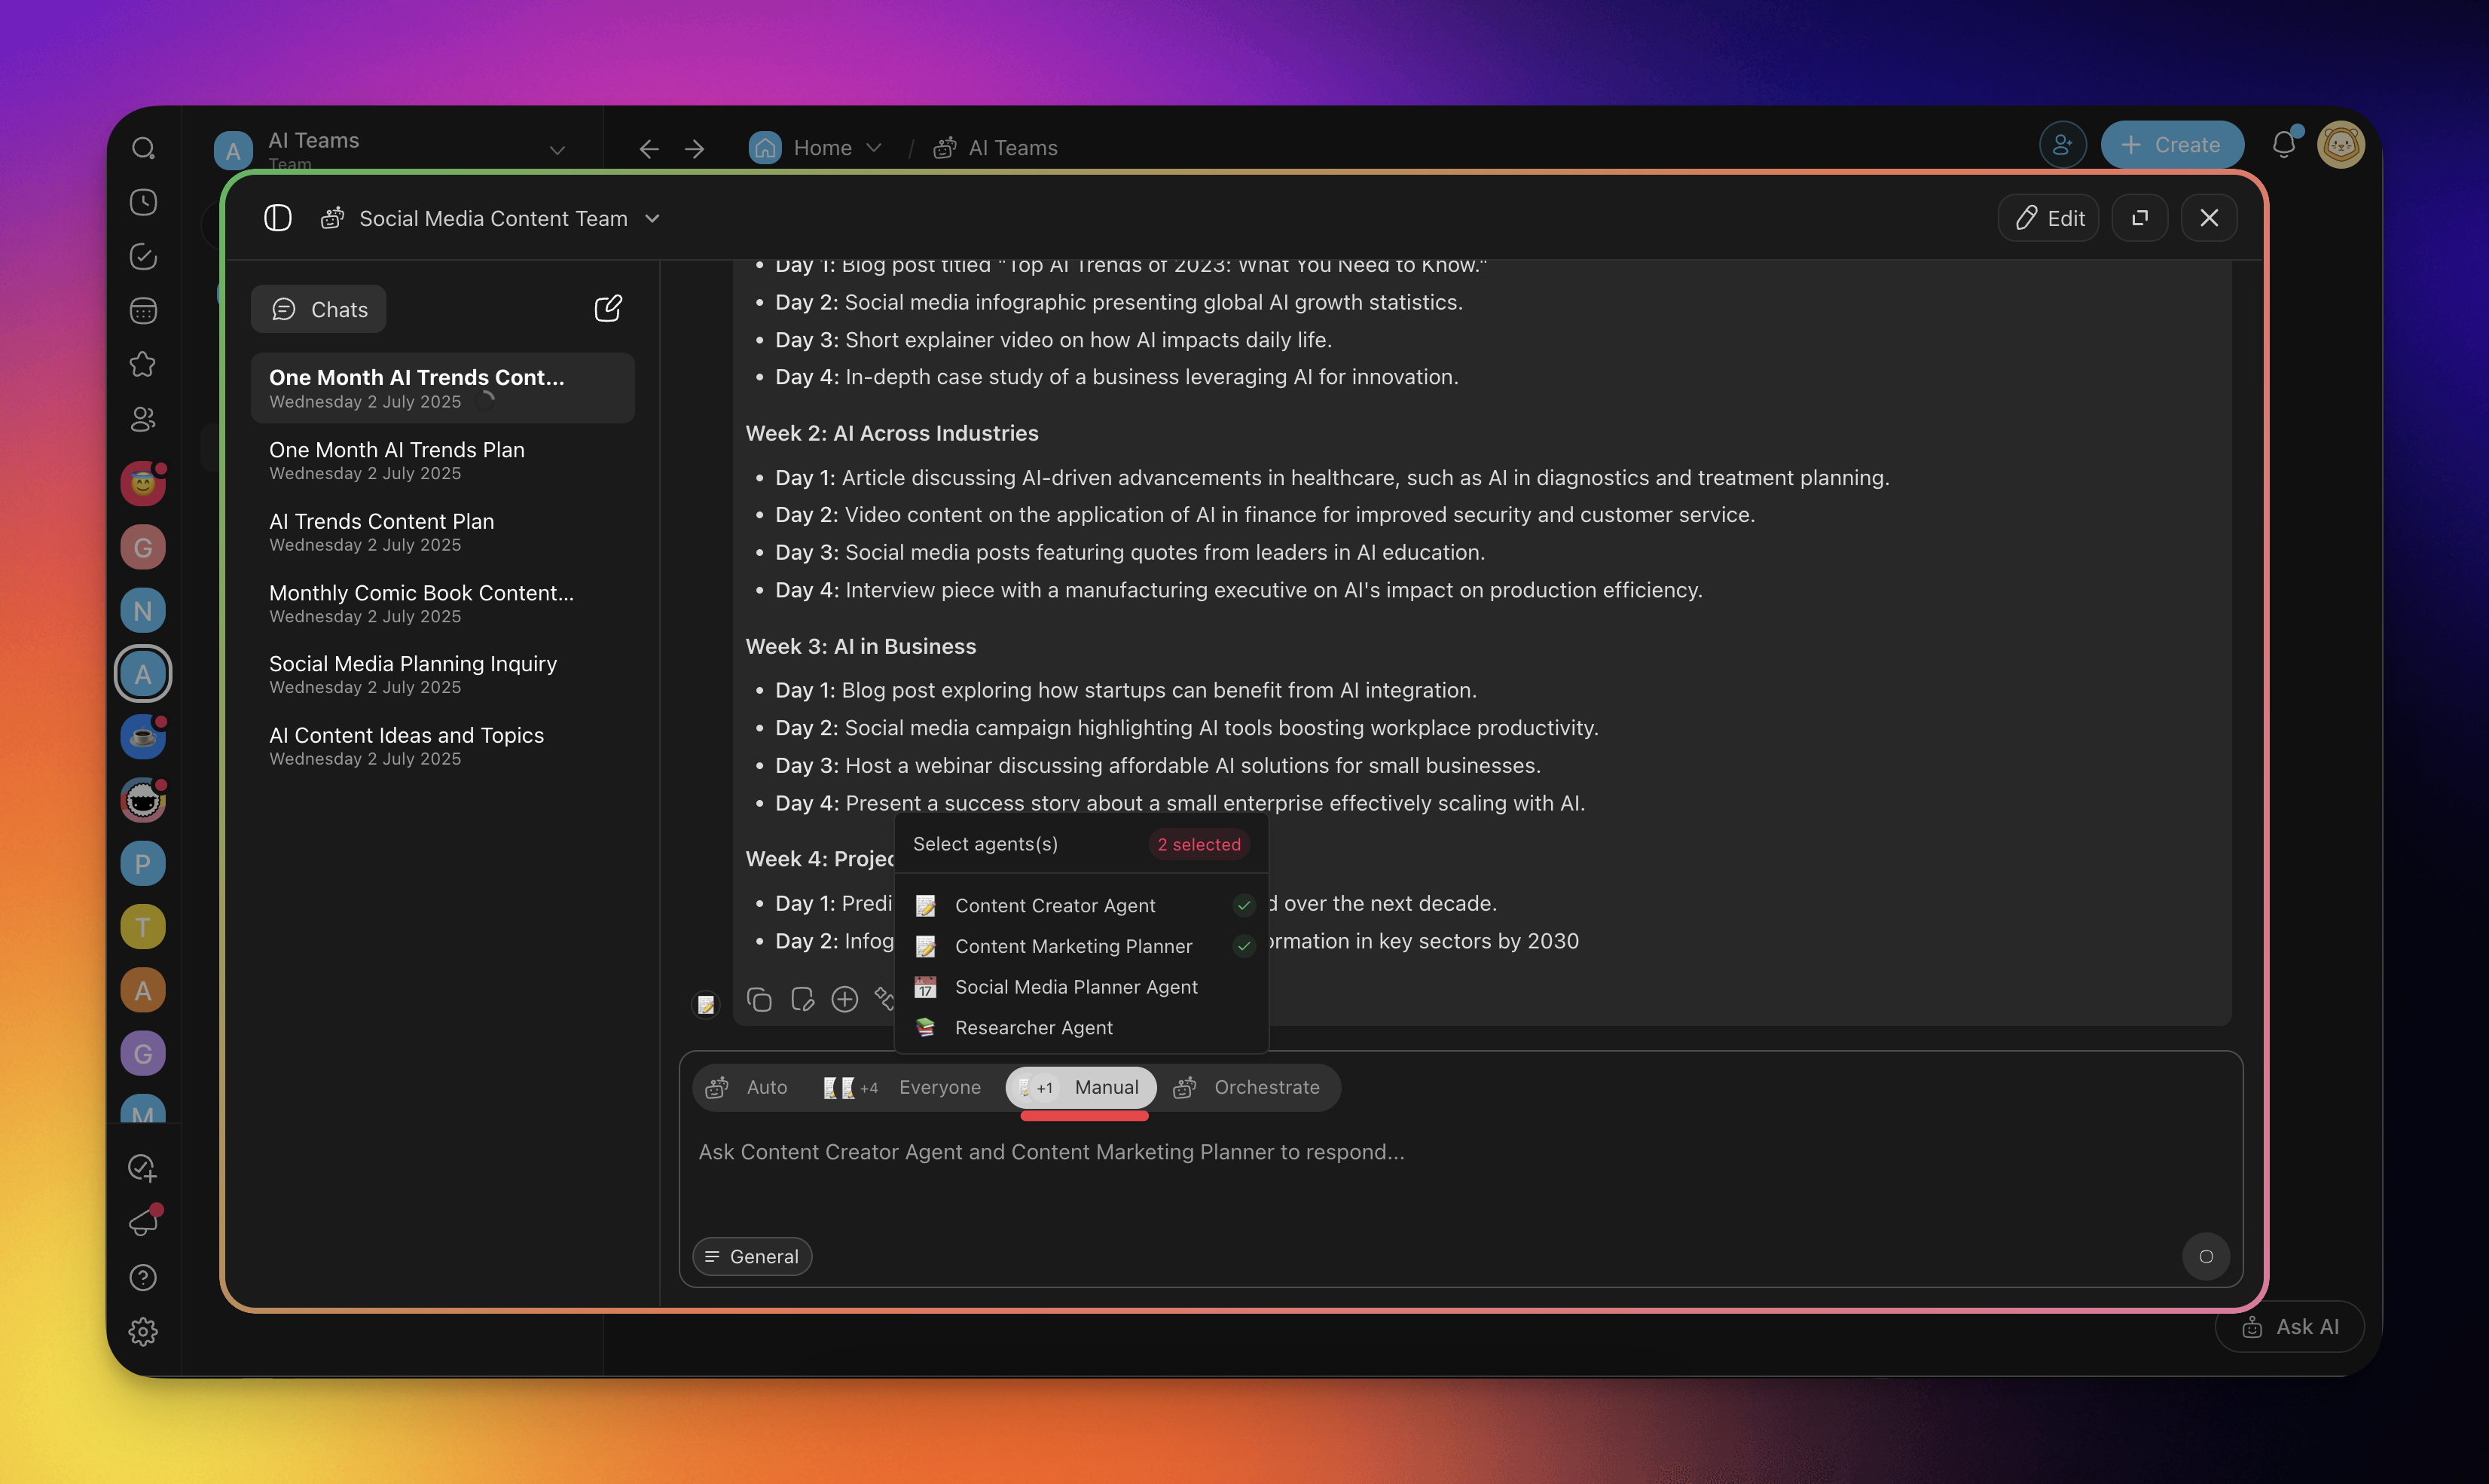
Task: Expand the AI Teams workspace switcher
Action: click(557, 150)
